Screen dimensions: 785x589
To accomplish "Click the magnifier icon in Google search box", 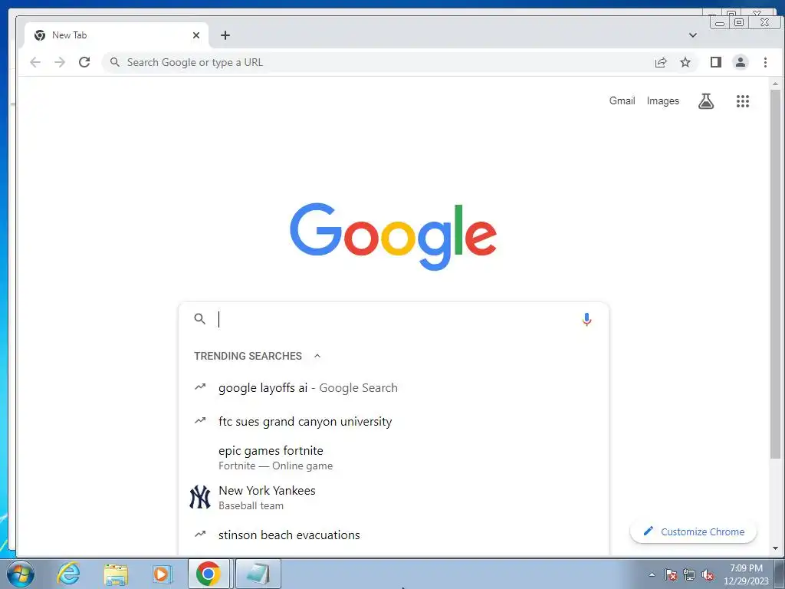I will [x=200, y=319].
